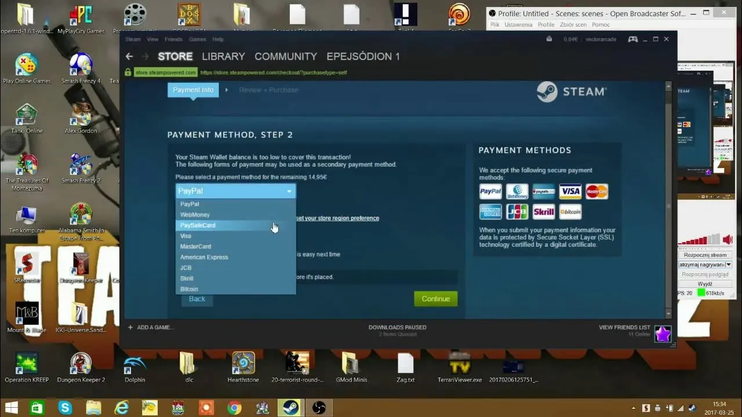Open the friends list icon in Steam header
Image resolution: width=742 pixels, height=417 pixels.
click(x=632, y=39)
